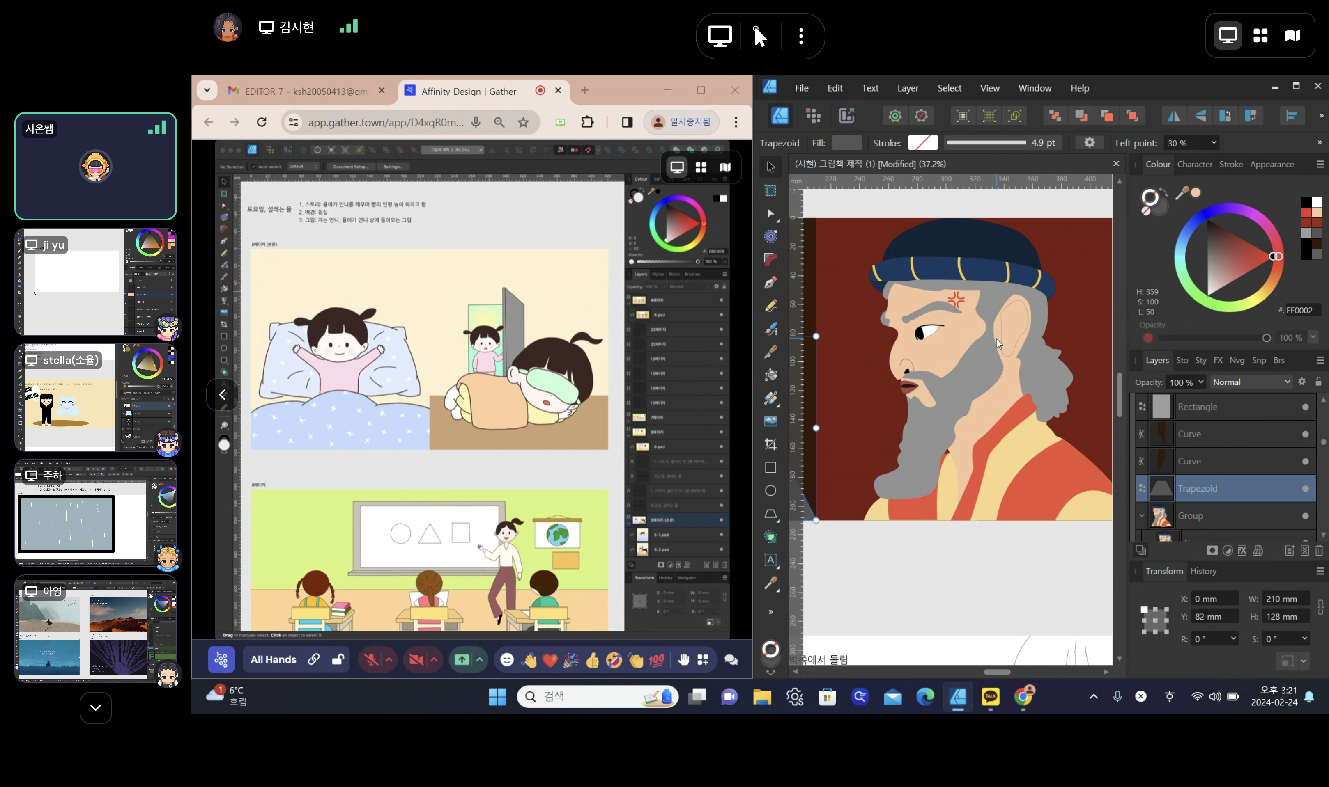Toggle visibility of second Curve layer
Image resolution: width=1329 pixels, height=787 pixels.
point(1305,461)
